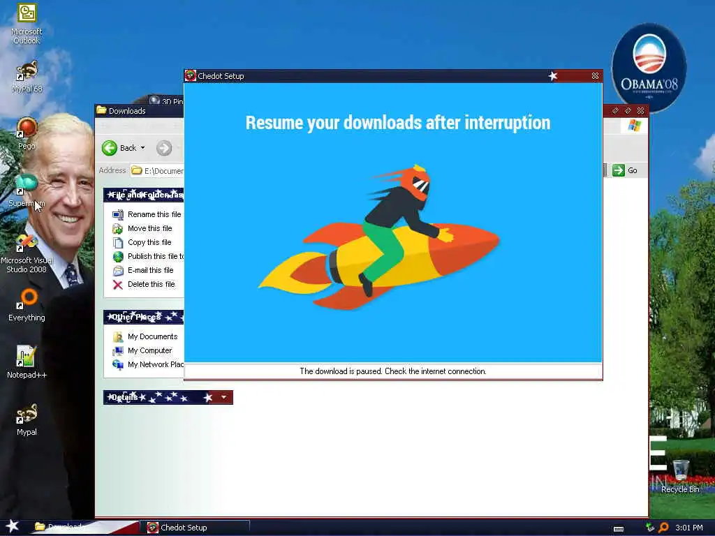Click the Back arrow in Downloads window
Screen dimensions: 715x536
click(x=110, y=148)
